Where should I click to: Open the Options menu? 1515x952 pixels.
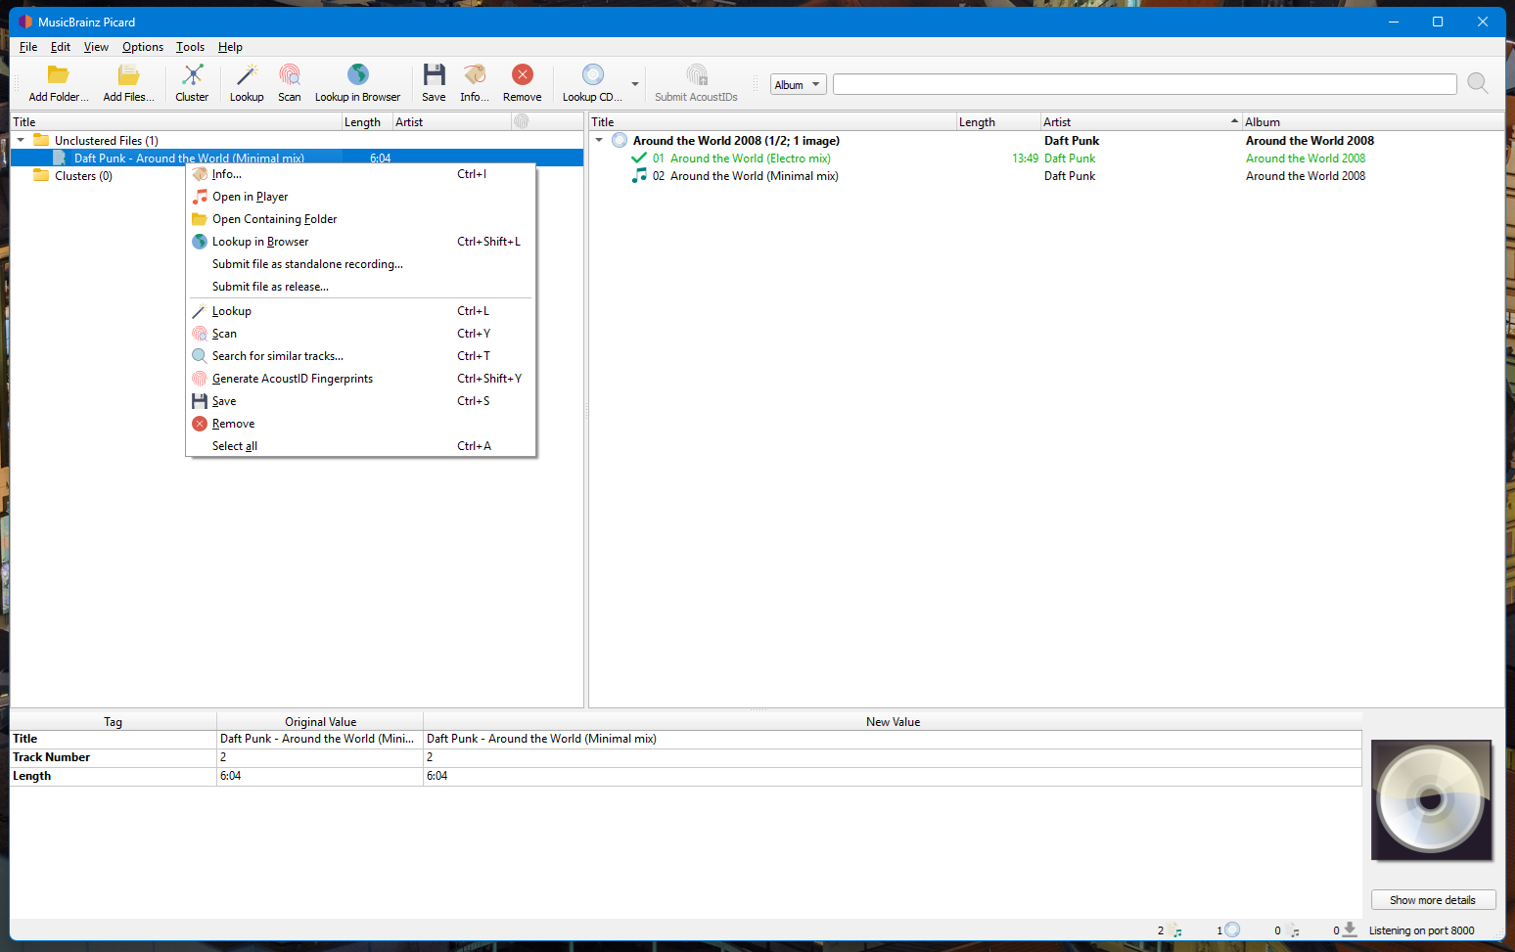[143, 47]
